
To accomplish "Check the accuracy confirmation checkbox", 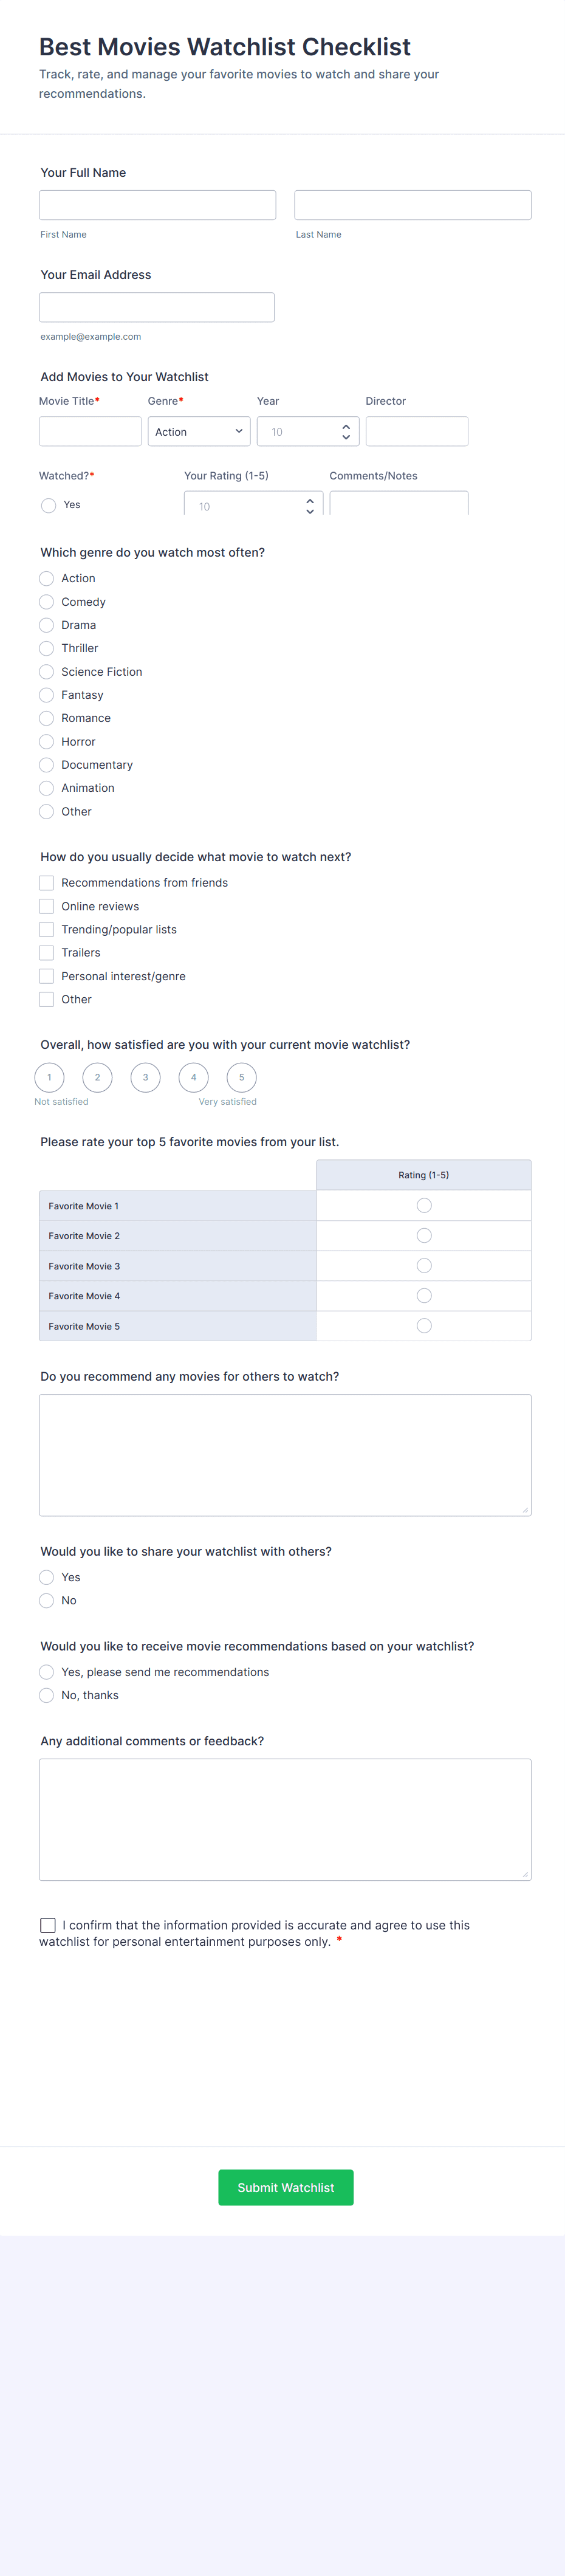I will point(48,1925).
